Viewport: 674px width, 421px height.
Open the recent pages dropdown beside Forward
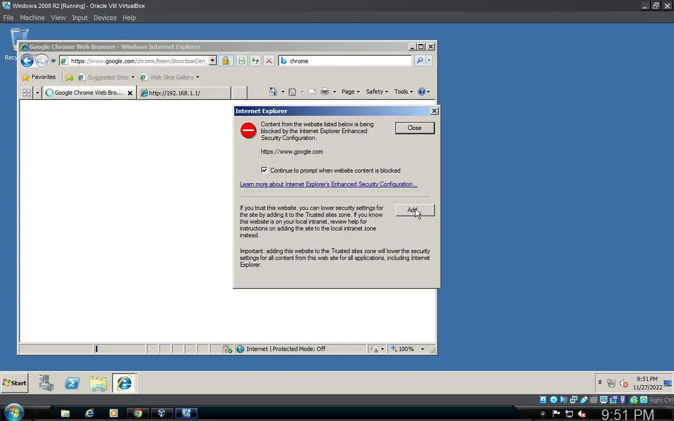(53, 61)
